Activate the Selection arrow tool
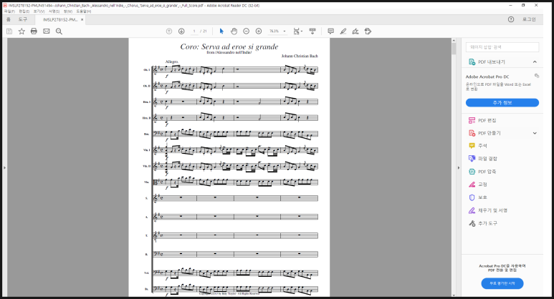 (221, 31)
